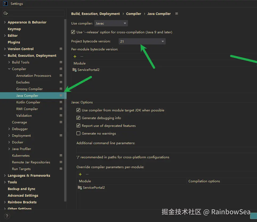This screenshot has width=257, height=222.
Task: Click project-level icon beside Annotation Processors
Action: 61,75
